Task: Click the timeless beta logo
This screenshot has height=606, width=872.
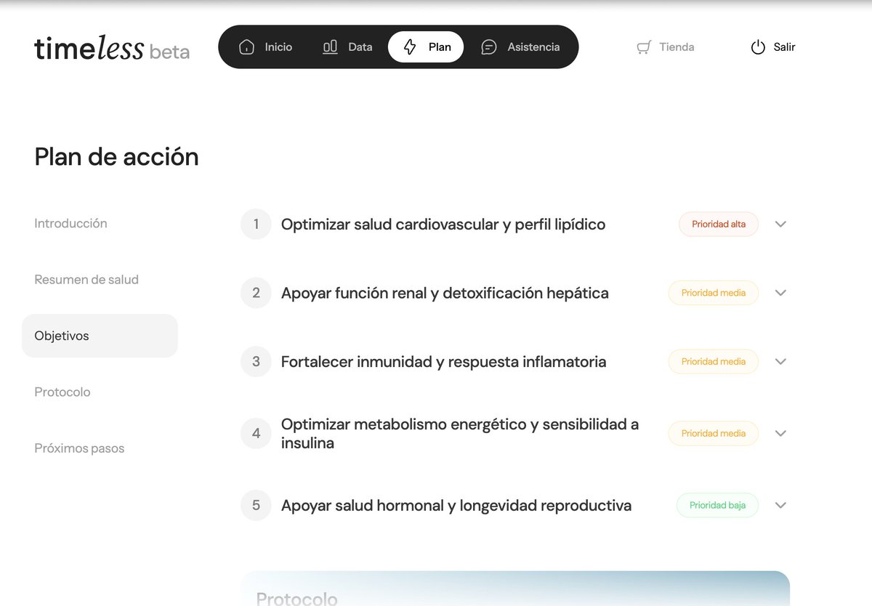Action: (x=112, y=48)
